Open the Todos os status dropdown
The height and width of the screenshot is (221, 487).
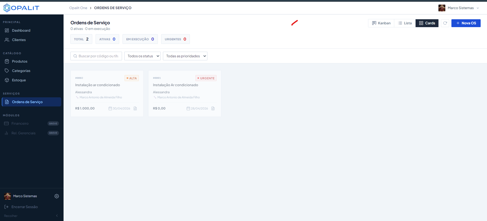pyautogui.click(x=142, y=56)
